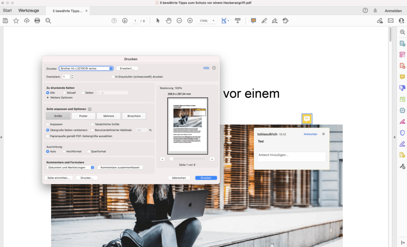Click the Erweitert button
The height and width of the screenshot is (247, 407).
(x=127, y=68)
